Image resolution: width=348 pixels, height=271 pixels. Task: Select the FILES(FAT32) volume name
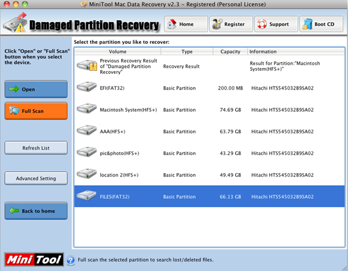(x=115, y=196)
